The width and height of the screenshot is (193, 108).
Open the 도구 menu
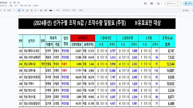16,6
